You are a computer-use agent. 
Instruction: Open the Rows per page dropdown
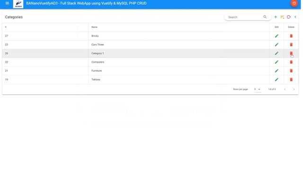pyautogui.click(x=257, y=89)
